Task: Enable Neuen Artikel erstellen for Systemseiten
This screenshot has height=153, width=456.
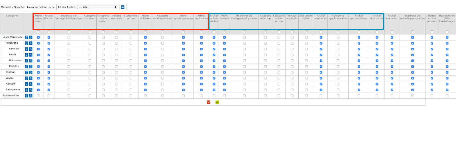Action: (x=432, y=96)
